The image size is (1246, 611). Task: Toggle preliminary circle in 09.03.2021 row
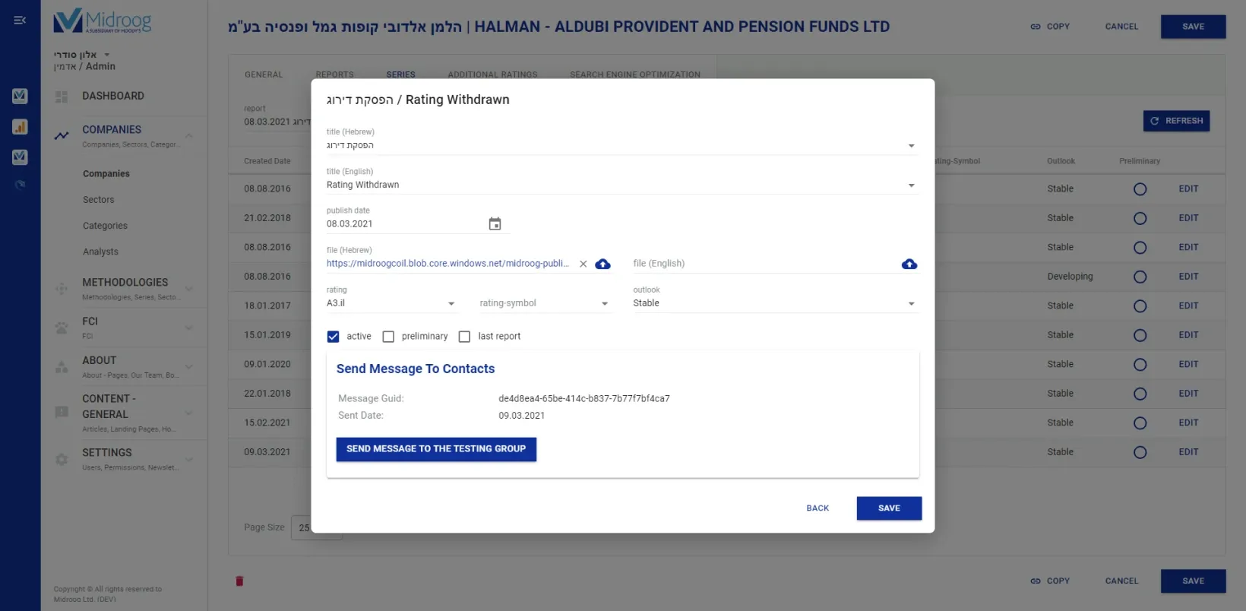coord(1140,452)
